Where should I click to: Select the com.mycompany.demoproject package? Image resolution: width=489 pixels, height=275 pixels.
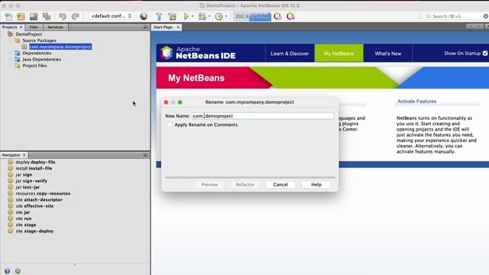pos(60,47)
